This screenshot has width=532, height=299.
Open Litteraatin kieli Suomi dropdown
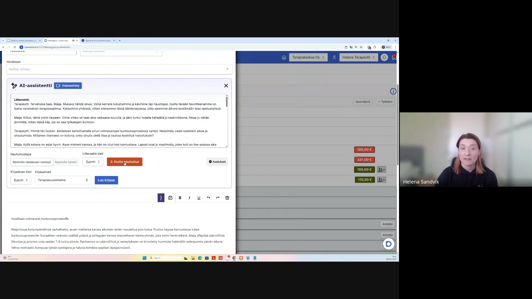pyautogui.click(x=93, y=162)
